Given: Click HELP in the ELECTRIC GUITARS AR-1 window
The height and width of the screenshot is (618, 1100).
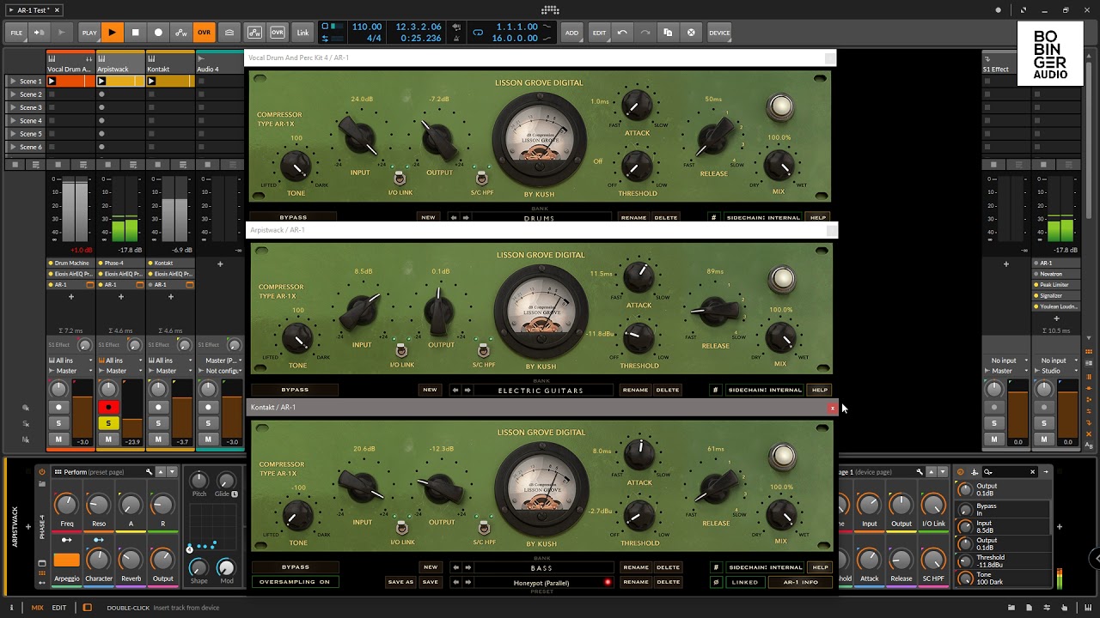Looking at the screenshot, I should pyautogui.click(x=820, y=390).
